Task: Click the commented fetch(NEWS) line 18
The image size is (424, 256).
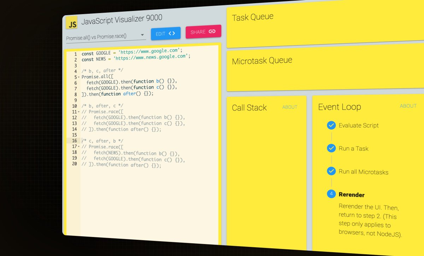Action: [130, 153]
